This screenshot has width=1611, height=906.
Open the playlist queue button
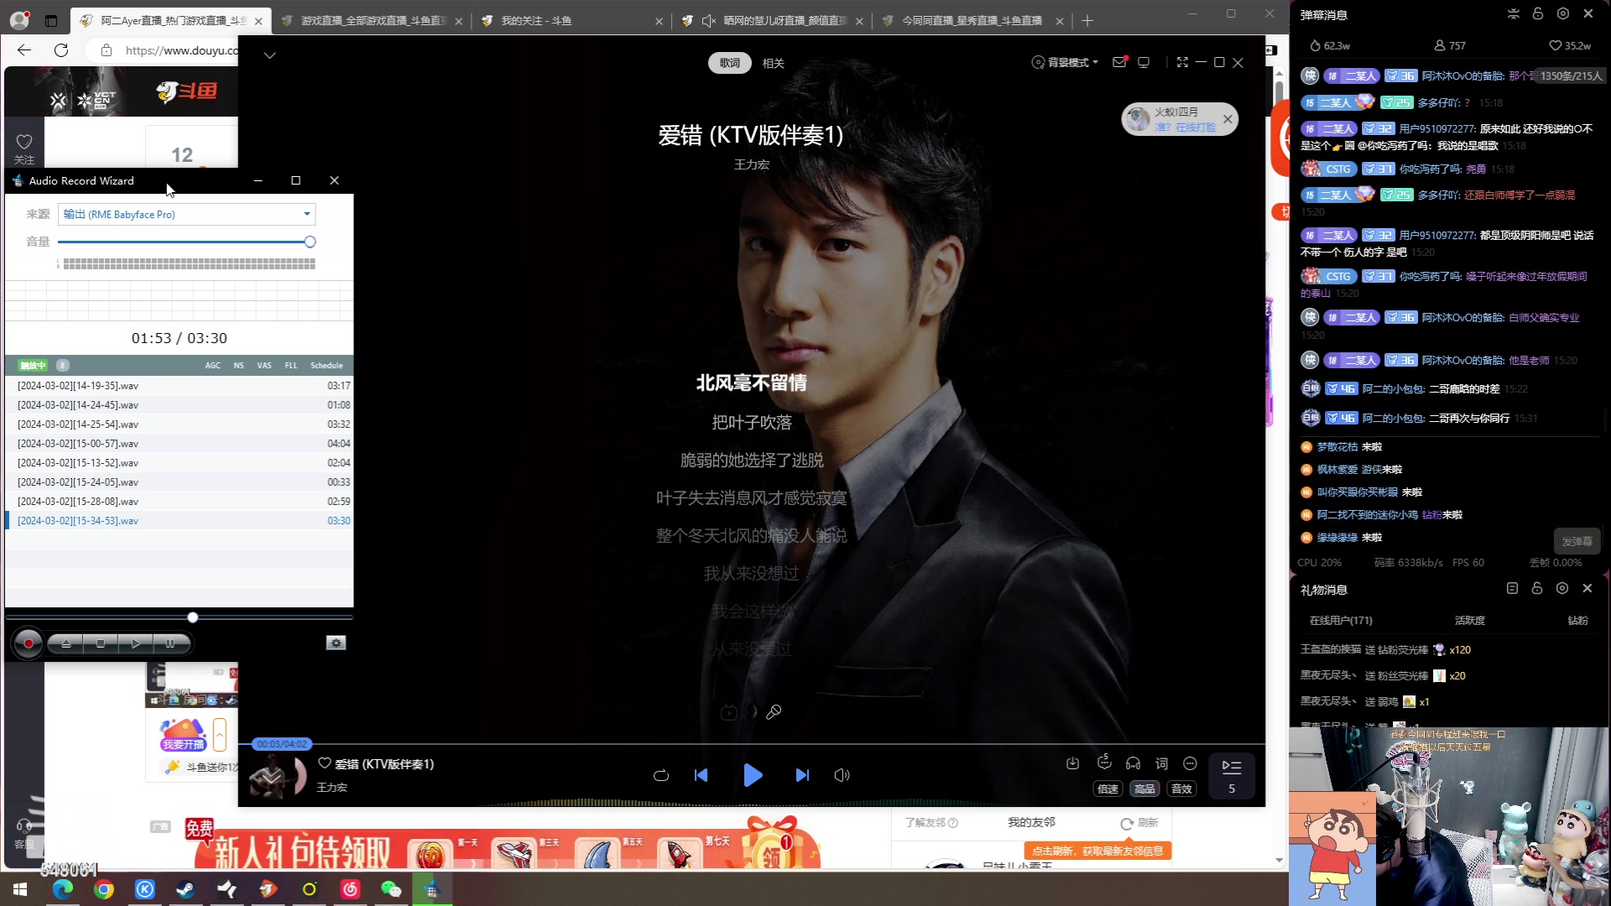point(1231,774)
